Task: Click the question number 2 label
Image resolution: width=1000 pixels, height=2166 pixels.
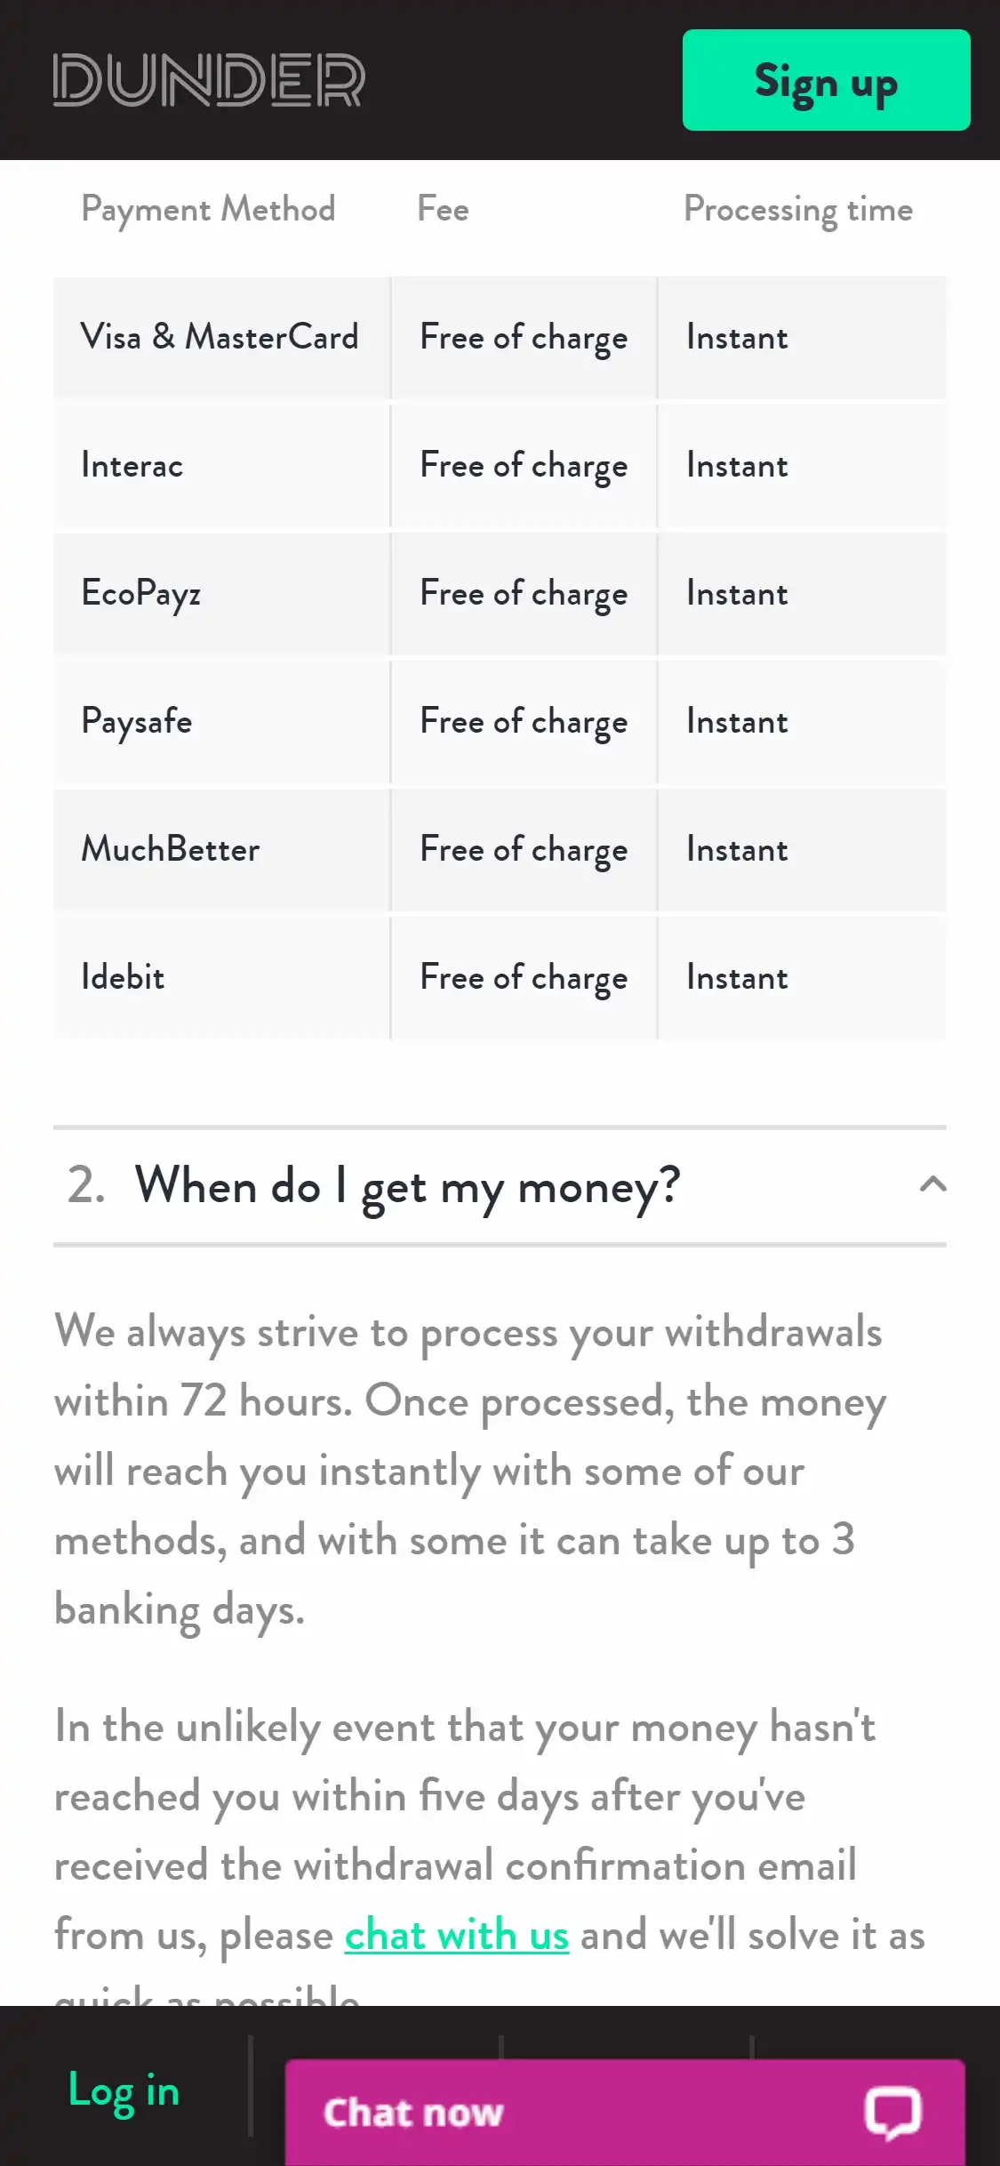Action: [x=86, y=1186]
